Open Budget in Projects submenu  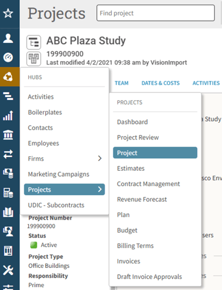tap(155, 230)
